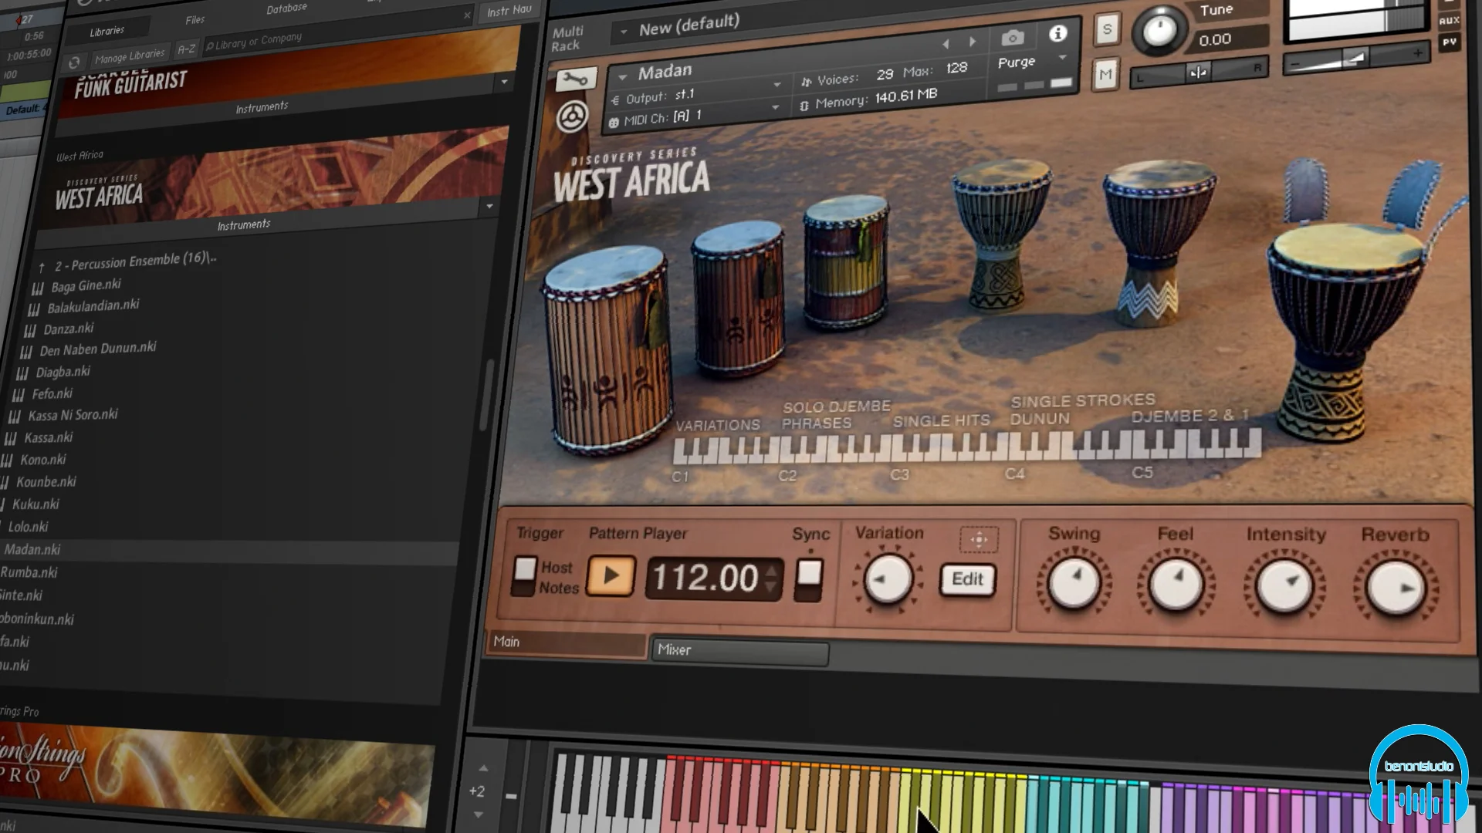Screen dimensions: 1482x833
Task: Click Manage Libraries
Action: click(x=130, y=56)
